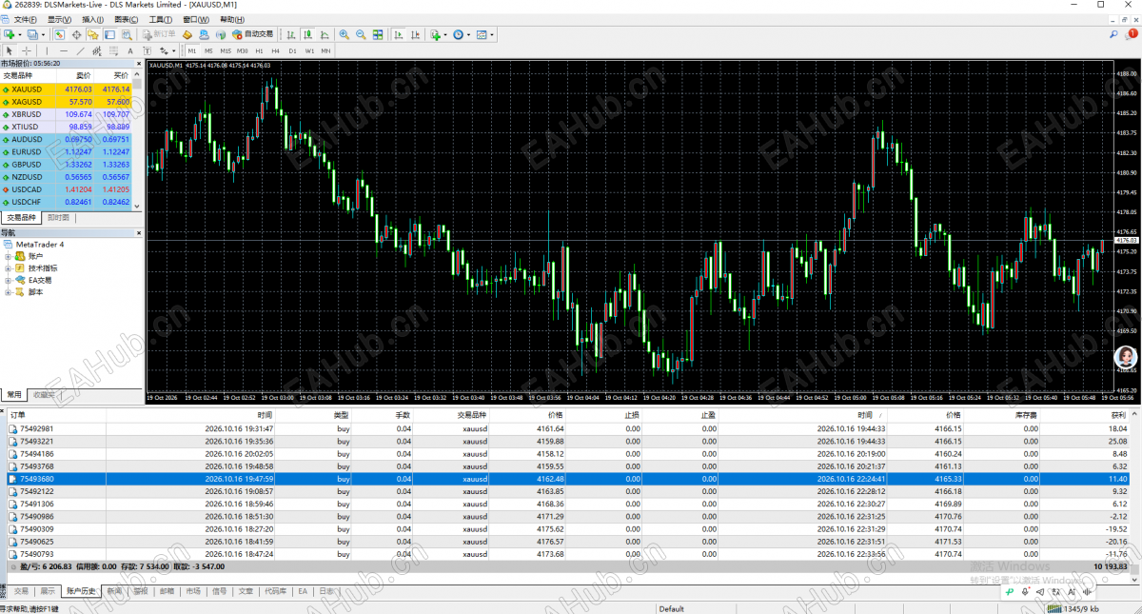Image resolution: width=1142 pixels, height=614 pixels.
Task: Open the 工具(T) menu
Action: [x=160, y=19]
